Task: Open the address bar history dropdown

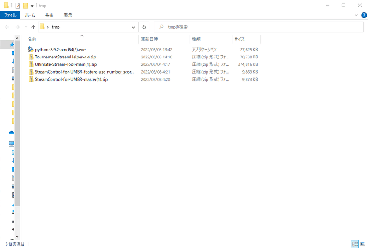Action: click(133, 27)
